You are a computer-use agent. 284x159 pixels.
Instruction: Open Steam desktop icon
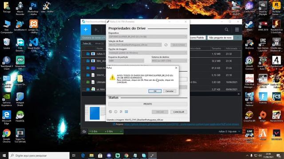(249, 26)
